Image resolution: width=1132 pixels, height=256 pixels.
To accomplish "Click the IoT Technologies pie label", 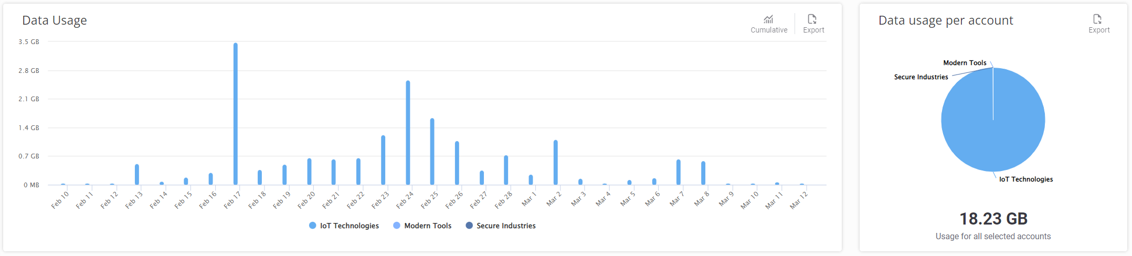I will coord(1025,179).
